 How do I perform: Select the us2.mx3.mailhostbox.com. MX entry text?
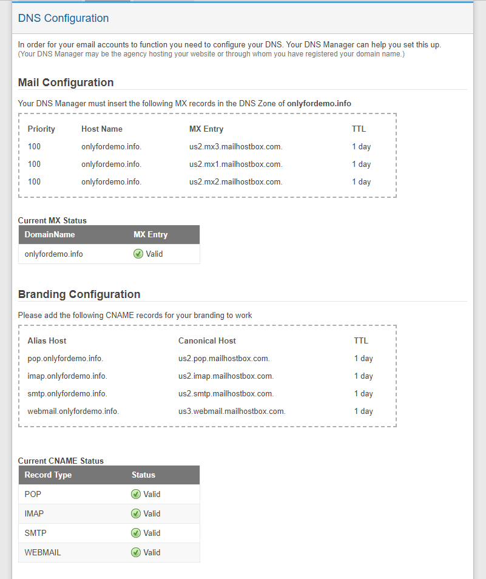(236, 147)
